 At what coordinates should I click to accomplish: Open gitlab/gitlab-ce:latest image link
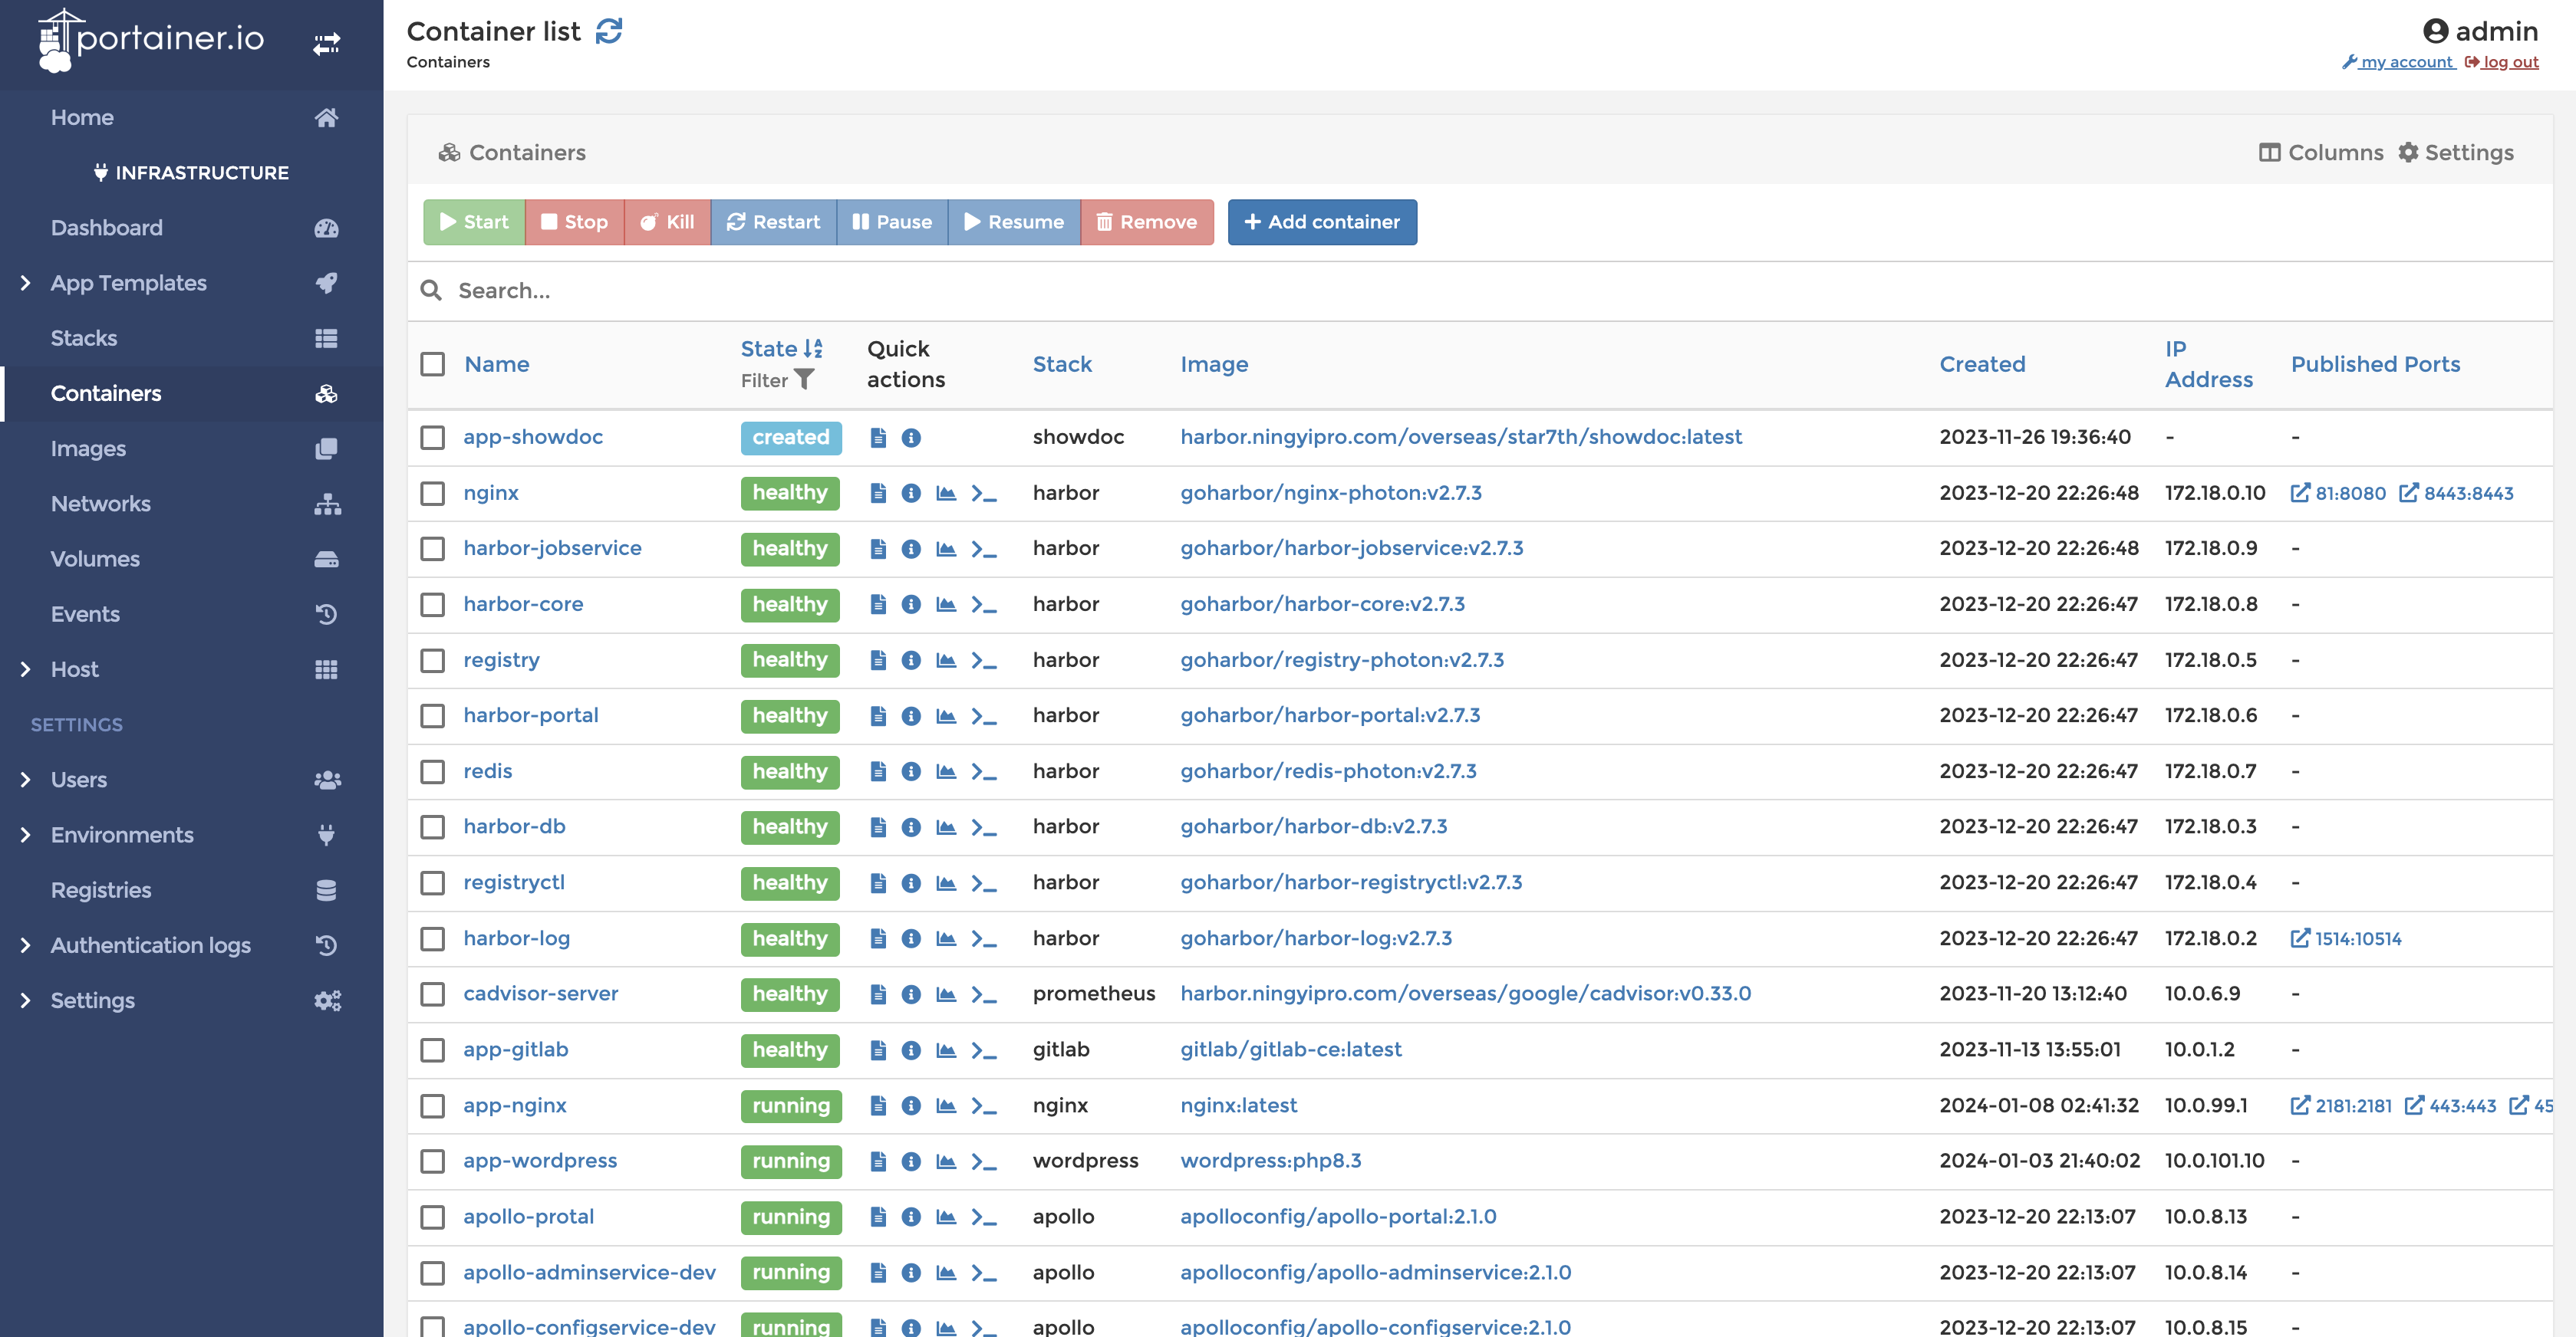[1290, 1050]
